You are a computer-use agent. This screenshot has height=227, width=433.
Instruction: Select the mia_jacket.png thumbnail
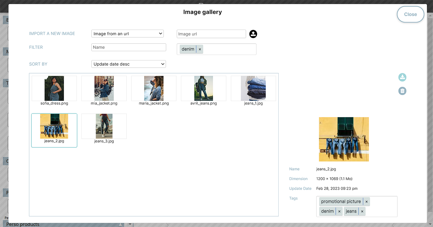pos(104,91)
